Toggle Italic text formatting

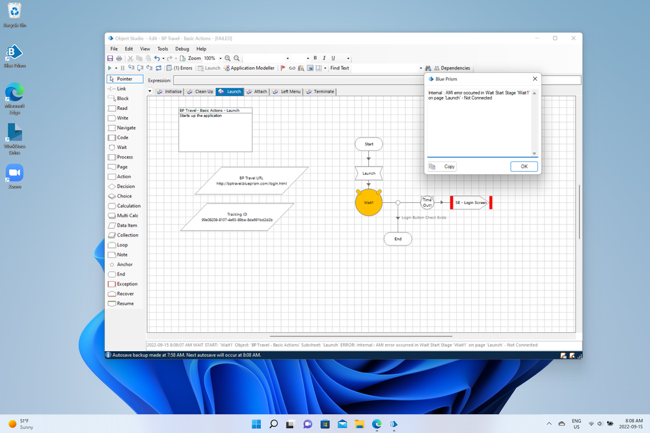coord(324,59)
